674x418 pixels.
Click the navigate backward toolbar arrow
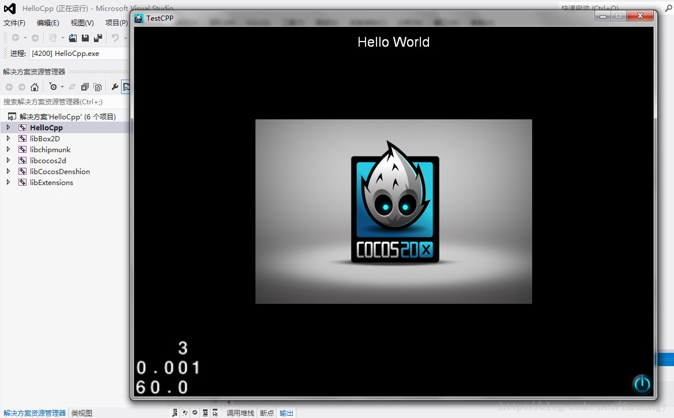click(x=16, y=38)
